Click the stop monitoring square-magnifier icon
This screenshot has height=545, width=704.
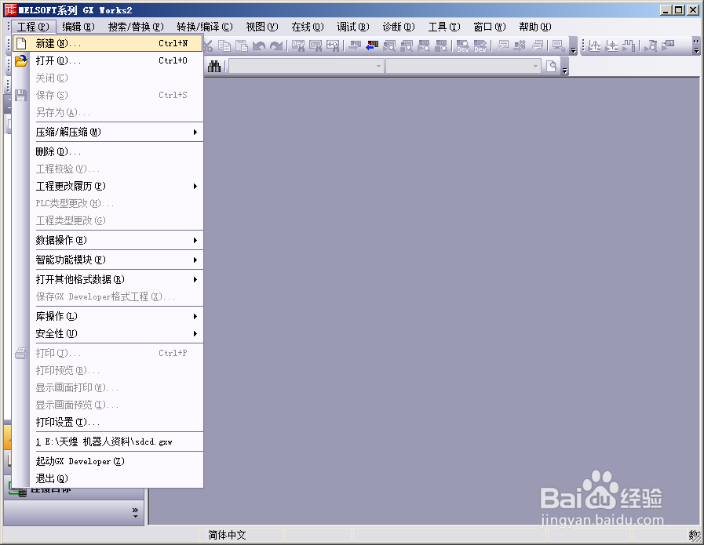click(441, 45)
